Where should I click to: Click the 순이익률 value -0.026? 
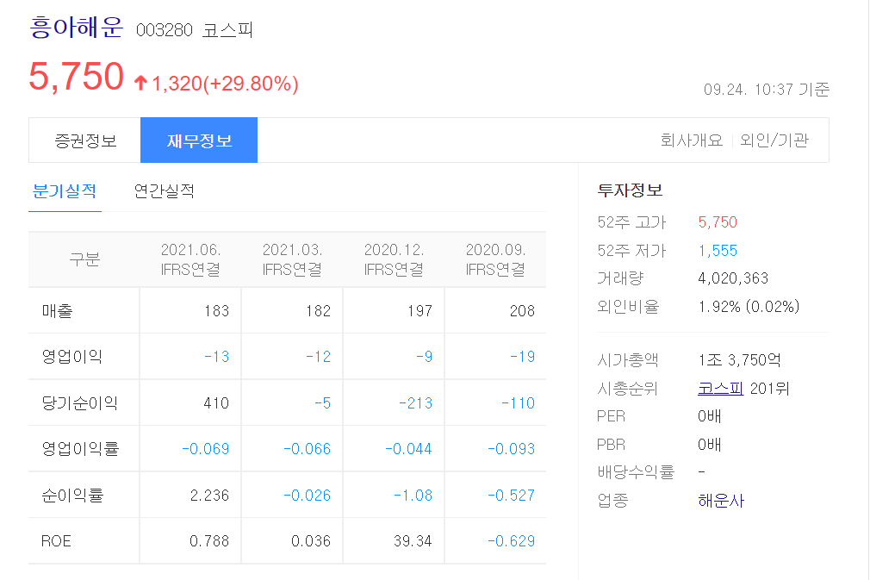click(307, 495)
